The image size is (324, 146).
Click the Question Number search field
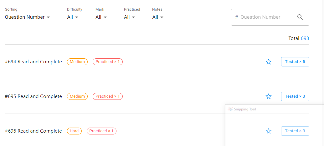point(266,17)
